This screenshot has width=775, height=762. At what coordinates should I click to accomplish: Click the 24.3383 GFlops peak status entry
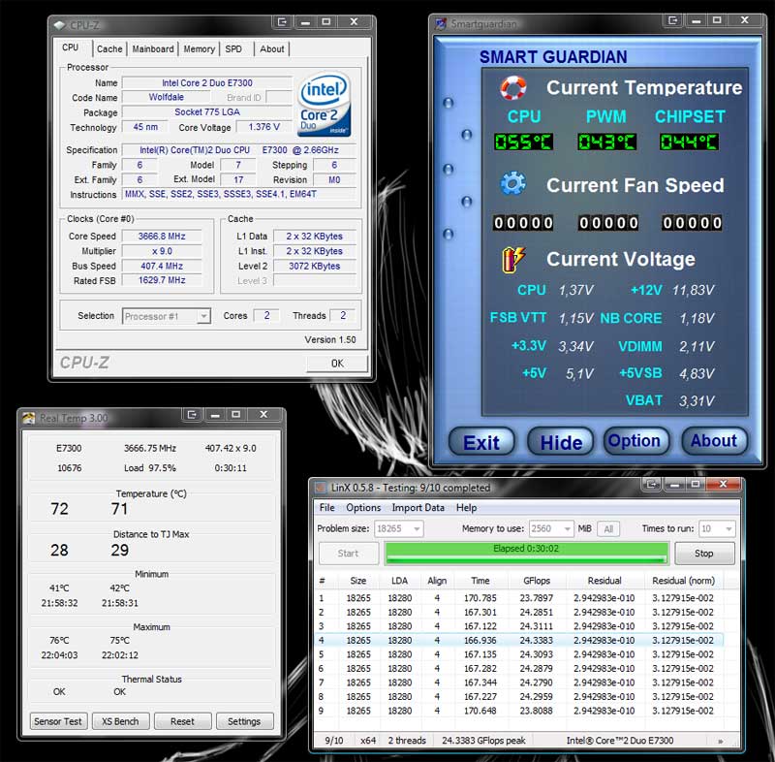coord(483,741)
